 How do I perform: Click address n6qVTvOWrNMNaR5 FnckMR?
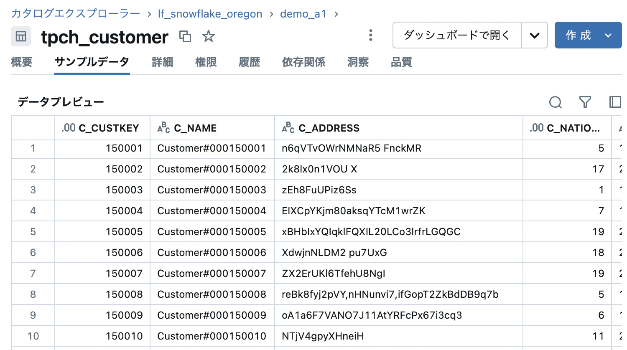pyautogui.click(x=352, y=148)
